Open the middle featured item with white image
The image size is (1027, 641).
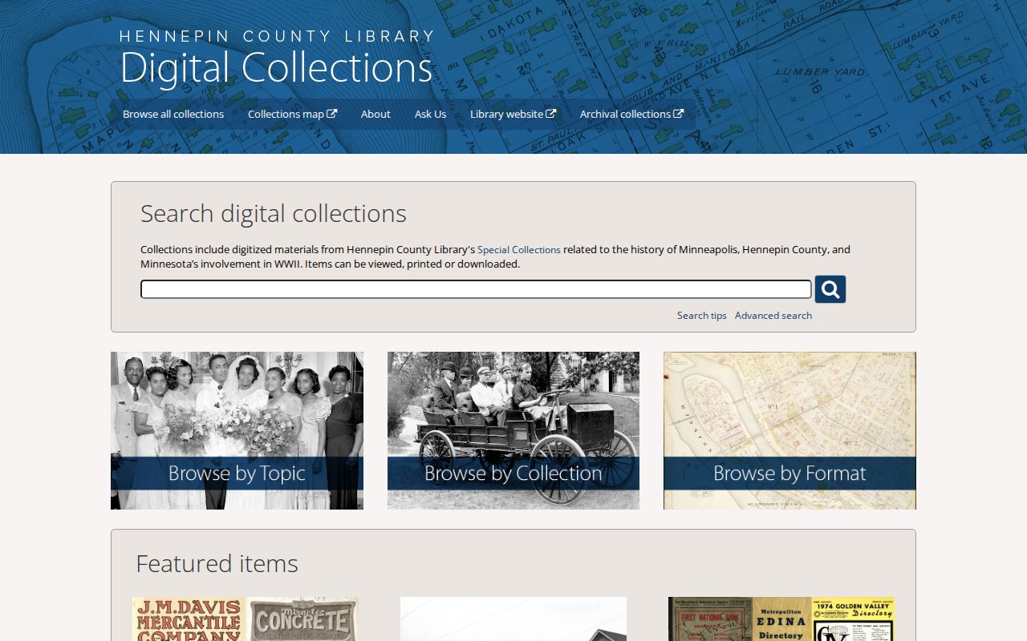(x=513, y=619)
